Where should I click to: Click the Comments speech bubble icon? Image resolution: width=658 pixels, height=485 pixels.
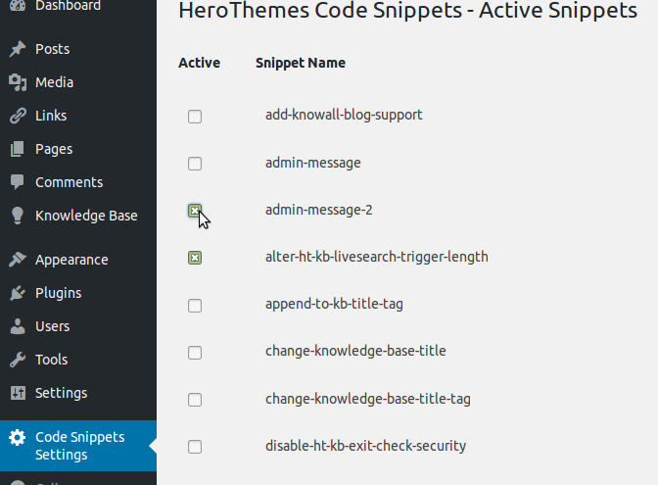18,182
